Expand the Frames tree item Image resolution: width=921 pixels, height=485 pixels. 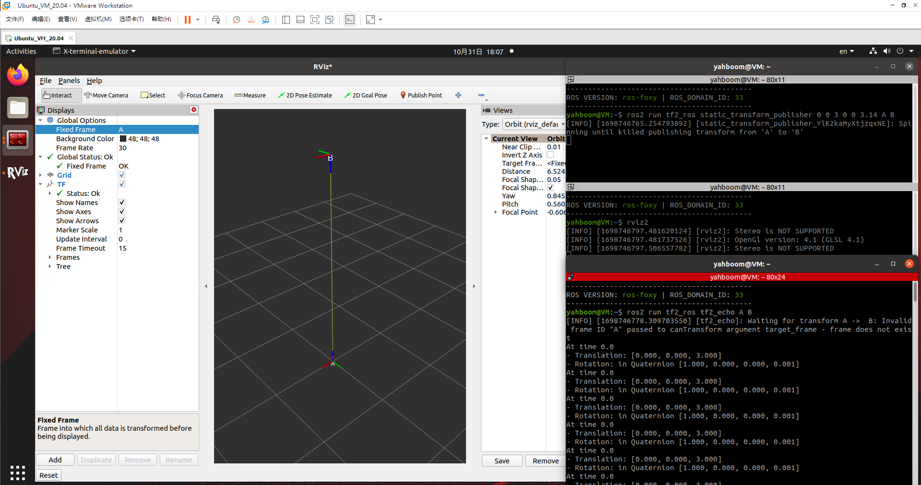pos(50,257)
